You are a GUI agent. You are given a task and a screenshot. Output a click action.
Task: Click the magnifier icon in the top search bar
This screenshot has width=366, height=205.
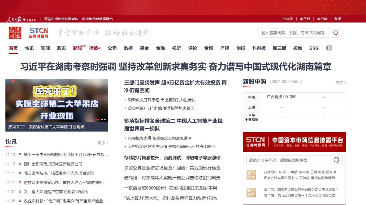(x=335, y=33)
